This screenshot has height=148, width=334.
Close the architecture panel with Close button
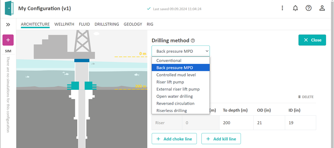[x=312, y=40]
